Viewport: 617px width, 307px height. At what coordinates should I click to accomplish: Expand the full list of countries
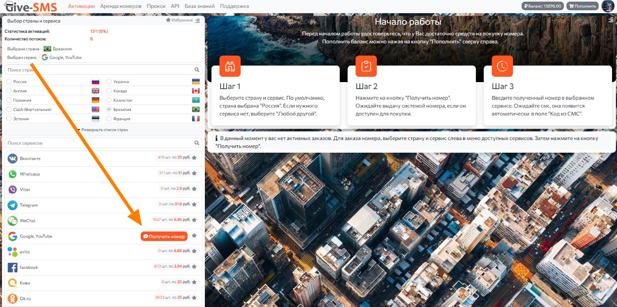coord(103,130)
